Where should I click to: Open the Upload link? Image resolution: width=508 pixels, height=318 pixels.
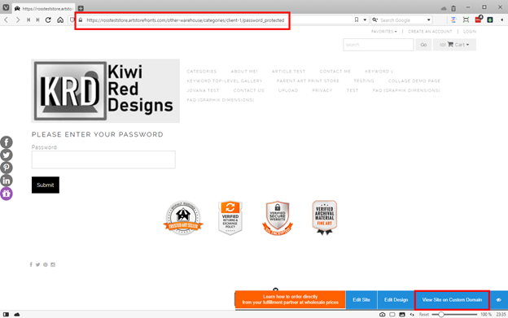(288, 90)
